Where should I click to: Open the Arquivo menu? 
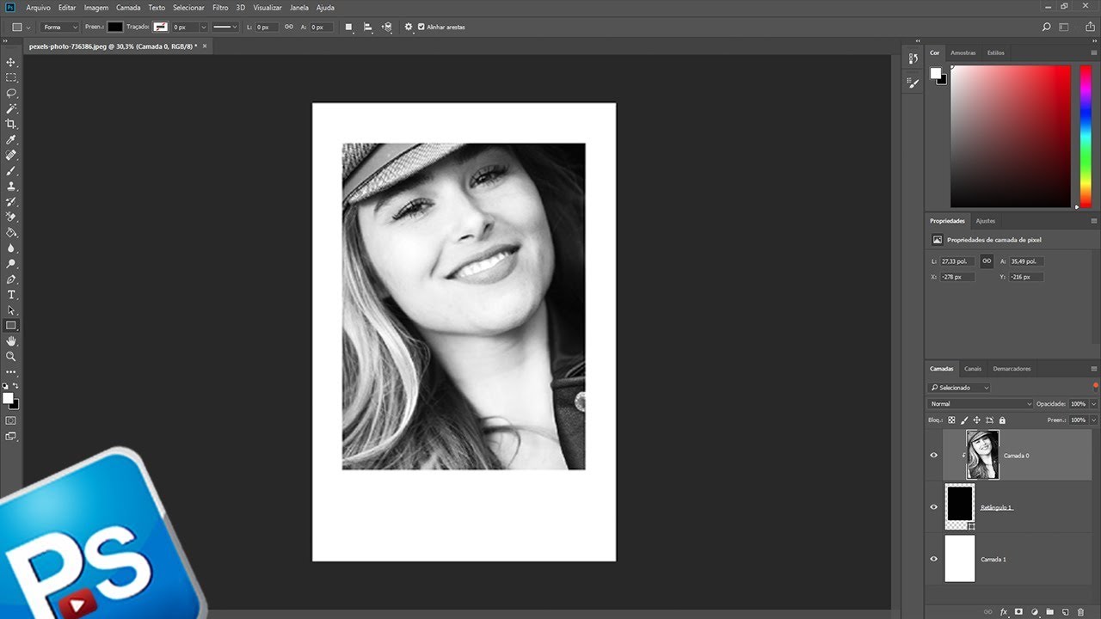point(38,7)
